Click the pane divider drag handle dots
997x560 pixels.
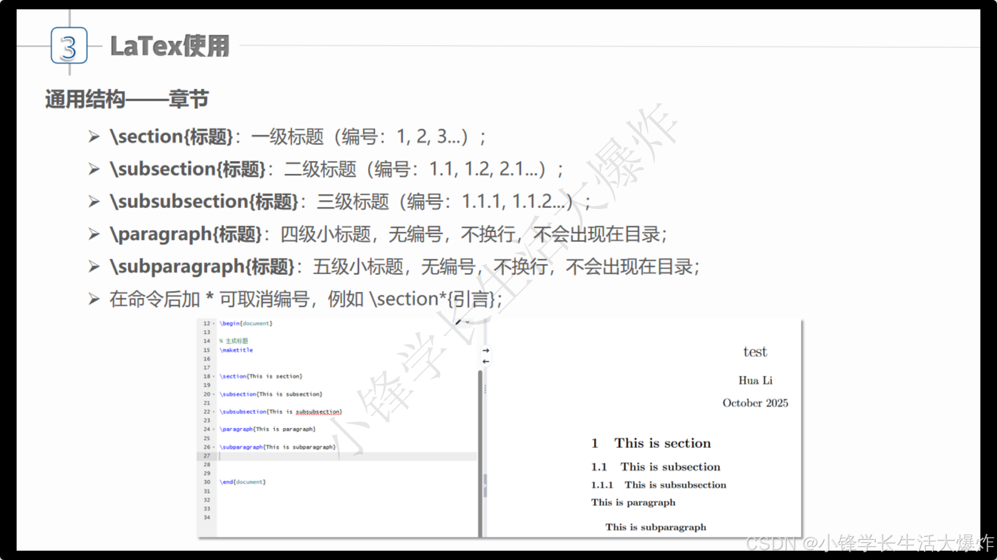point(485,389)
